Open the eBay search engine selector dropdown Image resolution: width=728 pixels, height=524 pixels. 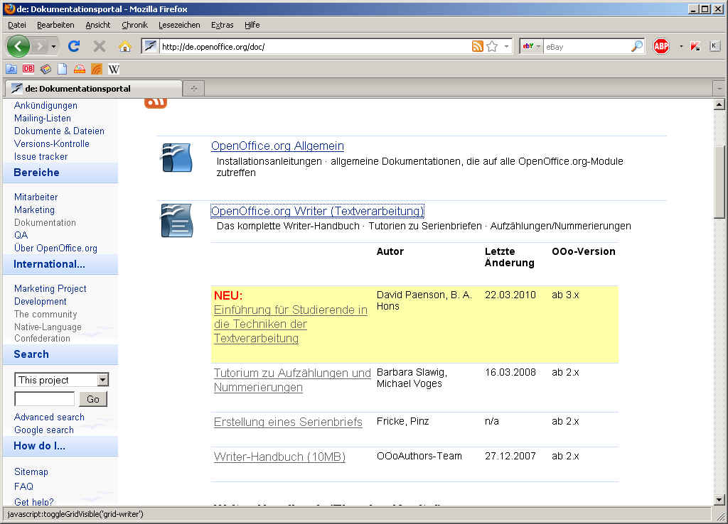(532, 46)
